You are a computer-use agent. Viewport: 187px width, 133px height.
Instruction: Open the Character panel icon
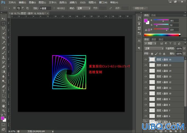tap(139, 41)
